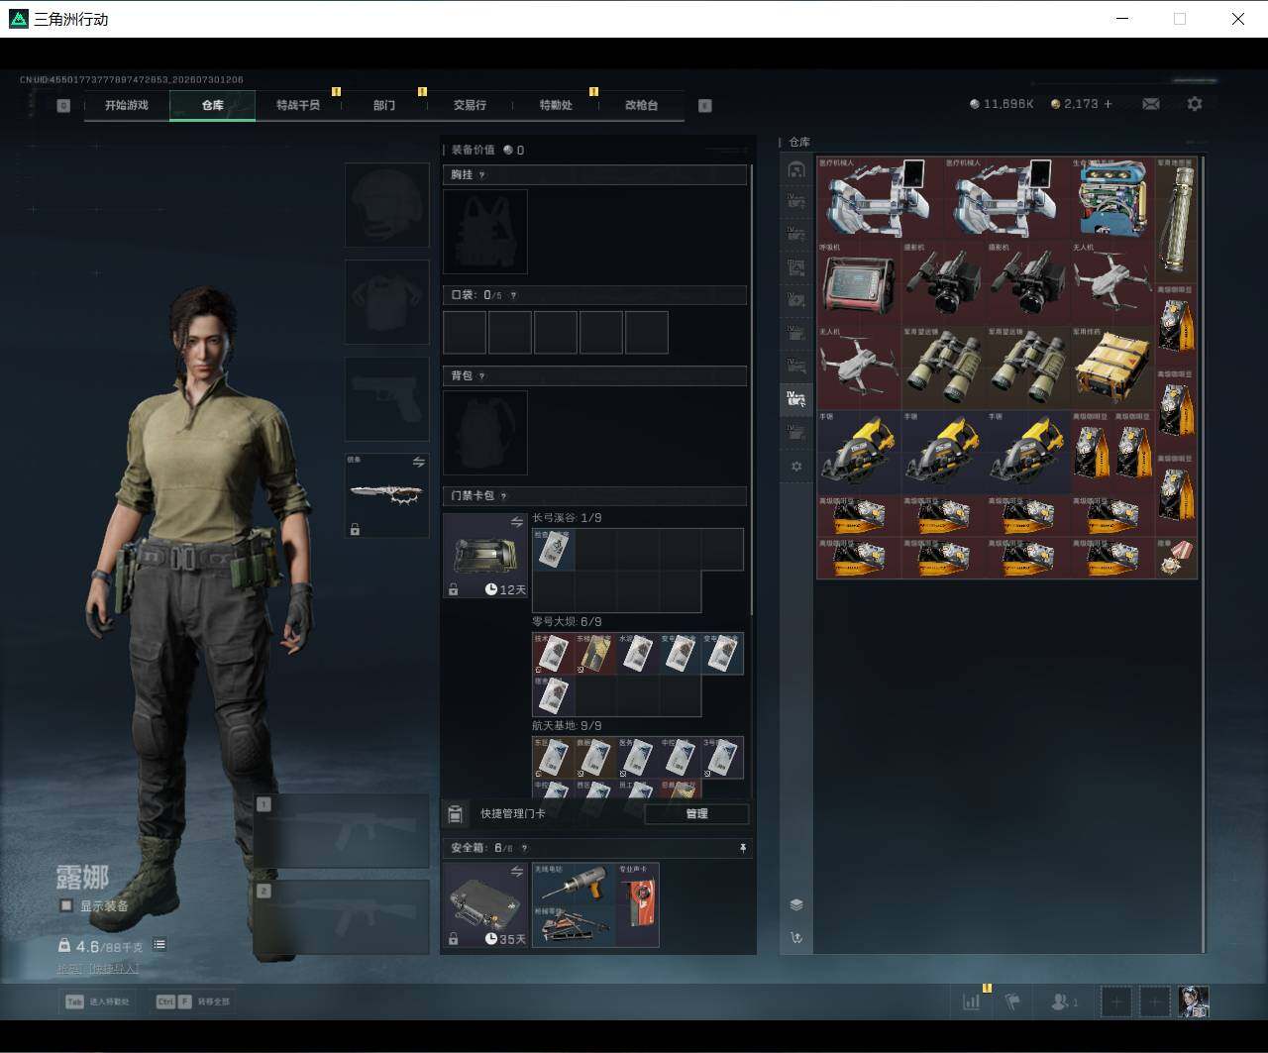The image size is (1268, 1053).
Task: Click the Tab 进入特勤处 shortcut button
Action: 98,1001
